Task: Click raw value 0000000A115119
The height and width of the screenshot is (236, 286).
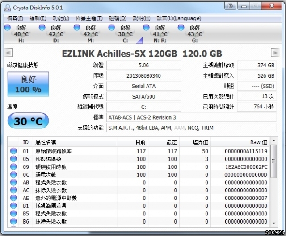Action: click(x=246, y=151)
